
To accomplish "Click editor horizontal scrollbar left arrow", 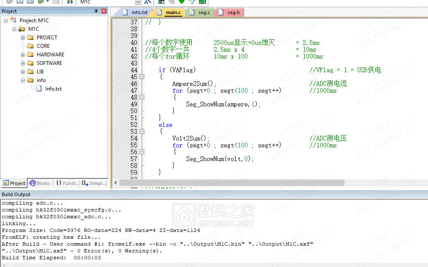I will [x=116, y=182].
